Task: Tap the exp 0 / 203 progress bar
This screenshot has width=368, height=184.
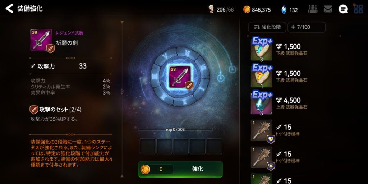Action: point(175,129)
